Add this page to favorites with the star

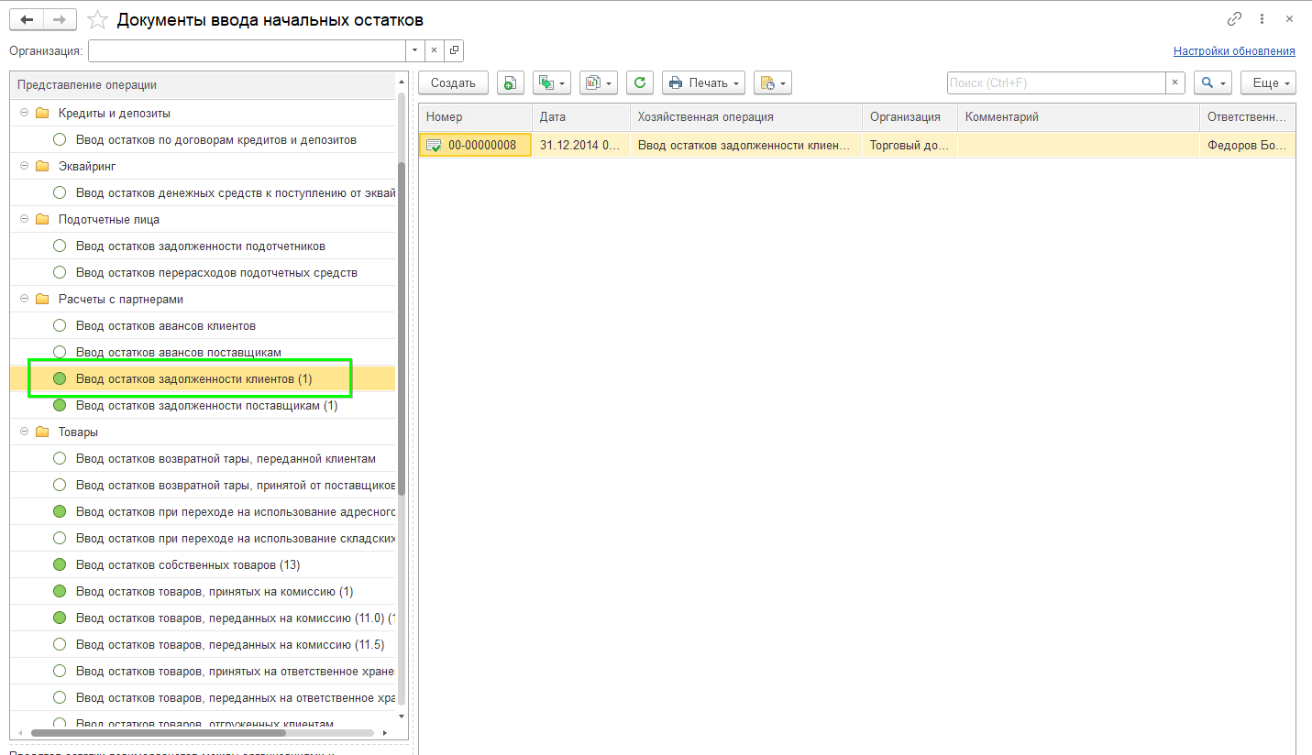[x=96, y=19]
